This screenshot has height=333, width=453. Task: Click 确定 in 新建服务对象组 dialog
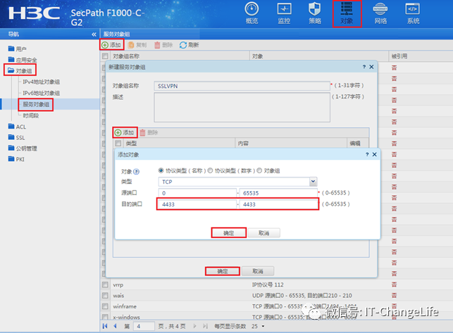223,271
